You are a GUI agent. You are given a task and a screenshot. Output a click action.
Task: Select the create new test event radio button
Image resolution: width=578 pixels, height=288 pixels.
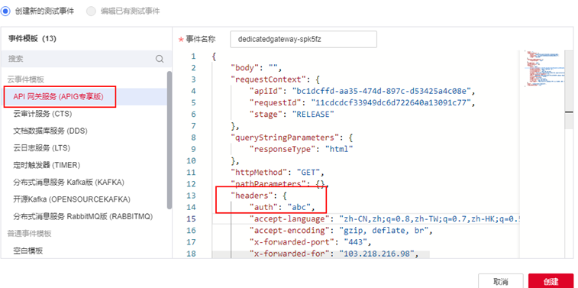click(x=5, y=11)
